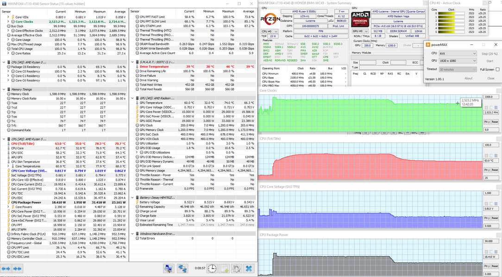Screen dimensions: 502x277
Task: Toggle Full Screen checkbox in powerMAX
Action: click(x=497, y=69)
